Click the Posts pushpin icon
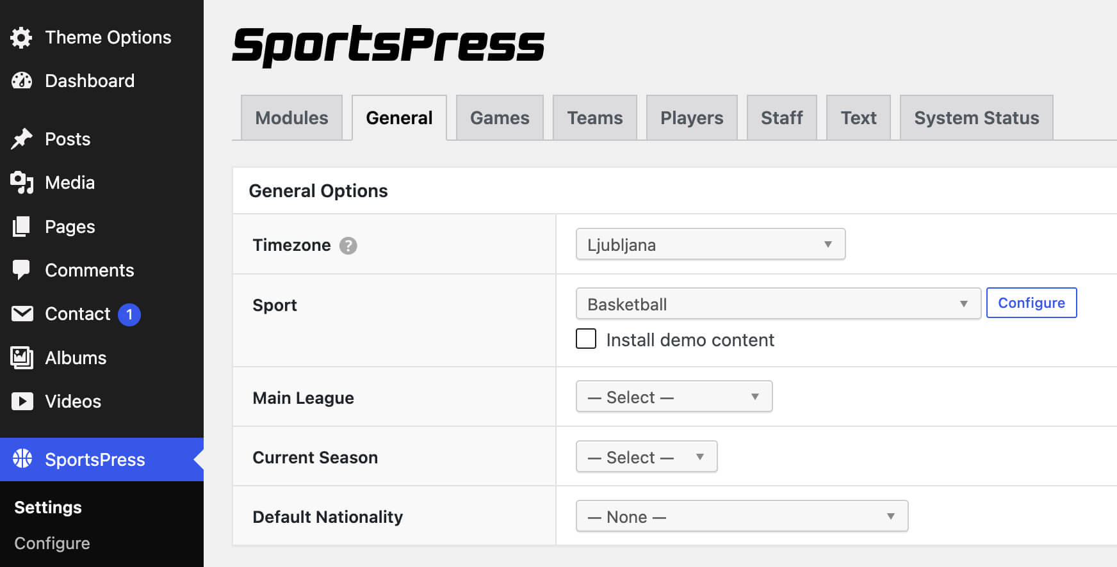Viewport: 1117px width, 567px height. pyautogui.click(x=22, y=139)
